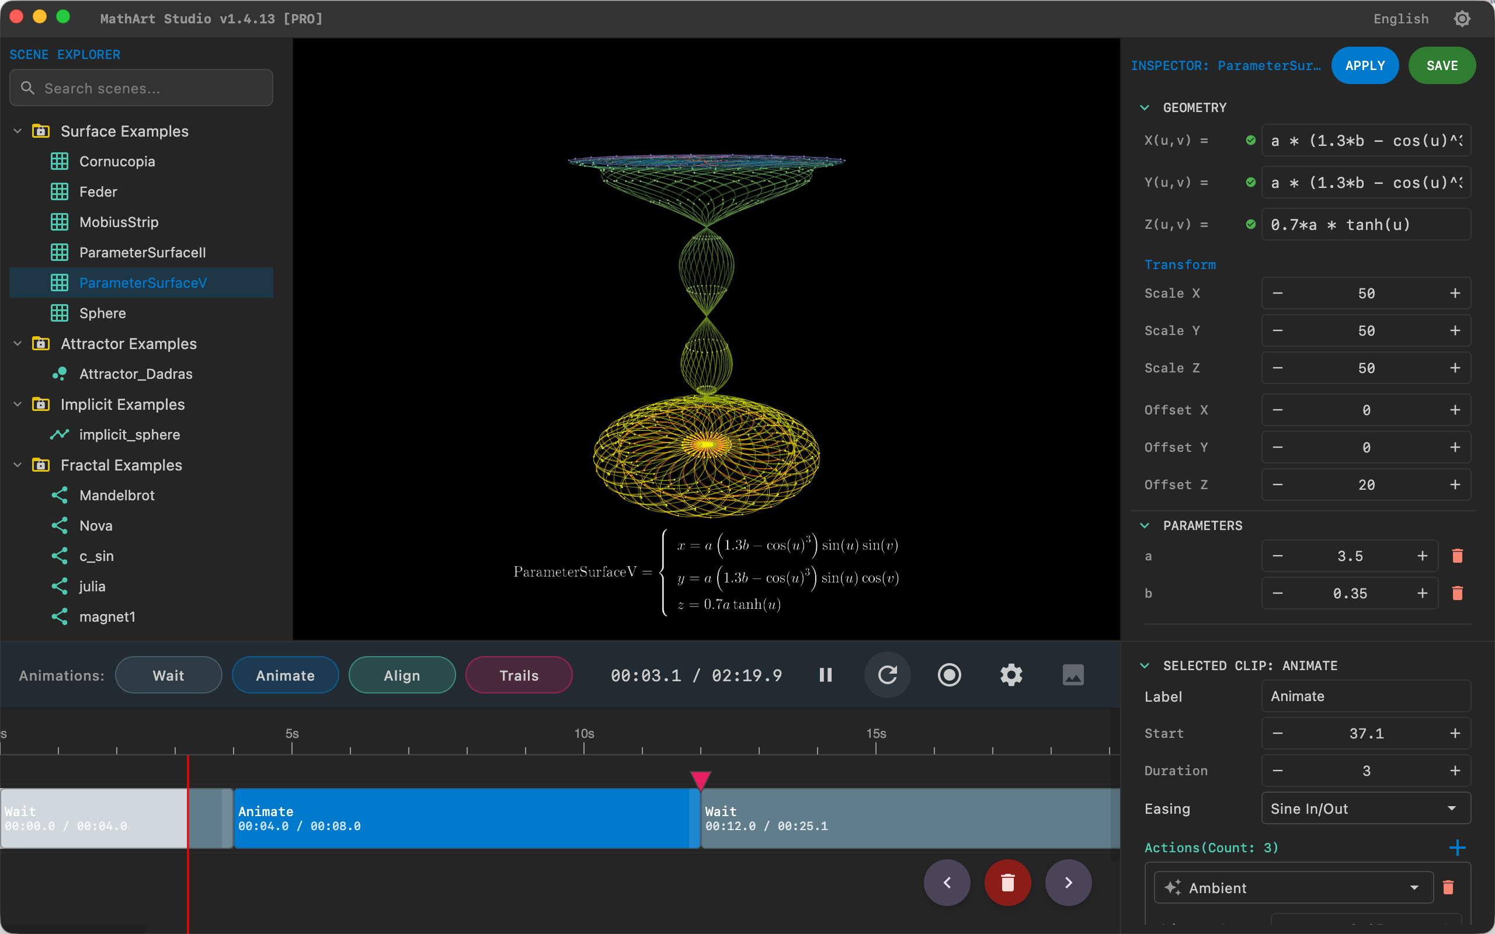Open the timeline settings gear

click(x=1011, y=675)
